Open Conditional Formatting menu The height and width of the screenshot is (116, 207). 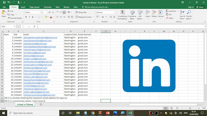[x=122, y=15]
